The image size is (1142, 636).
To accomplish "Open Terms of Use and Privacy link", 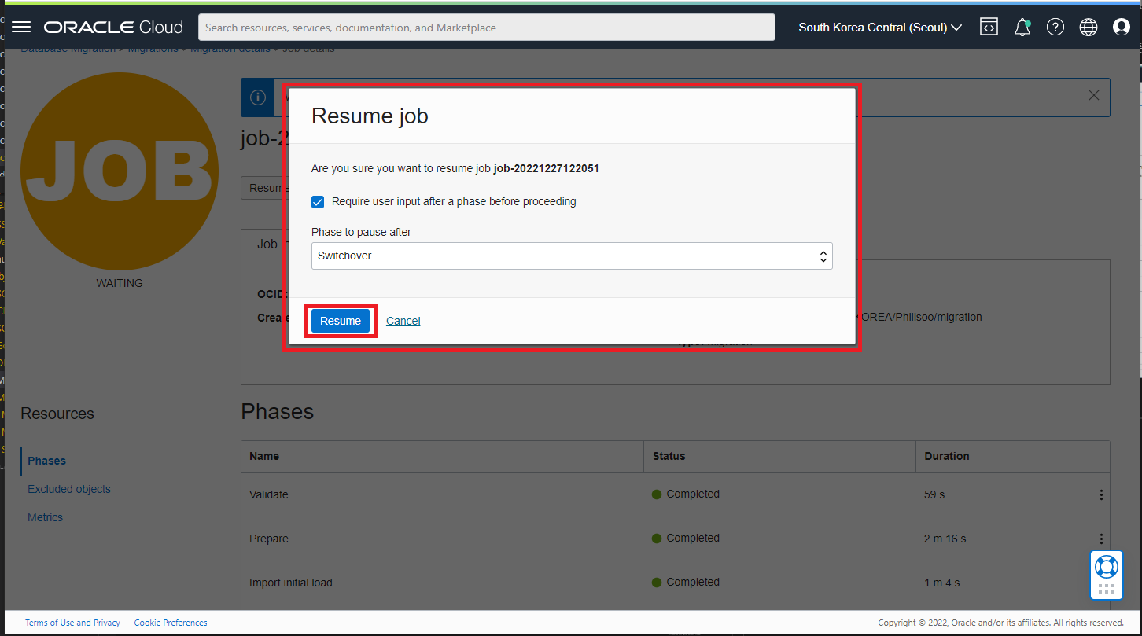I will point(72,623).
